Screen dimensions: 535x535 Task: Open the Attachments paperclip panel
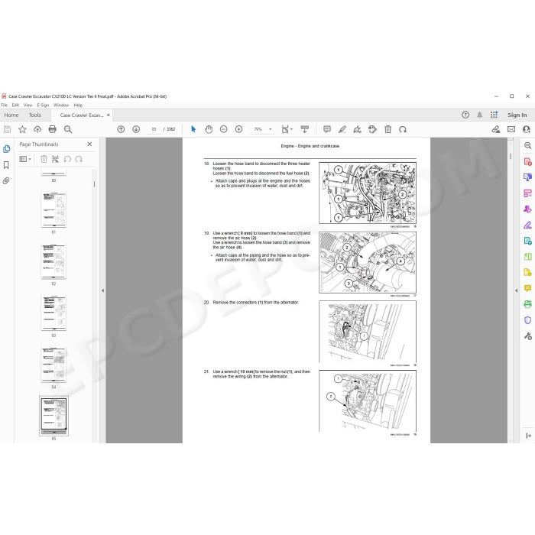[6, 181]
